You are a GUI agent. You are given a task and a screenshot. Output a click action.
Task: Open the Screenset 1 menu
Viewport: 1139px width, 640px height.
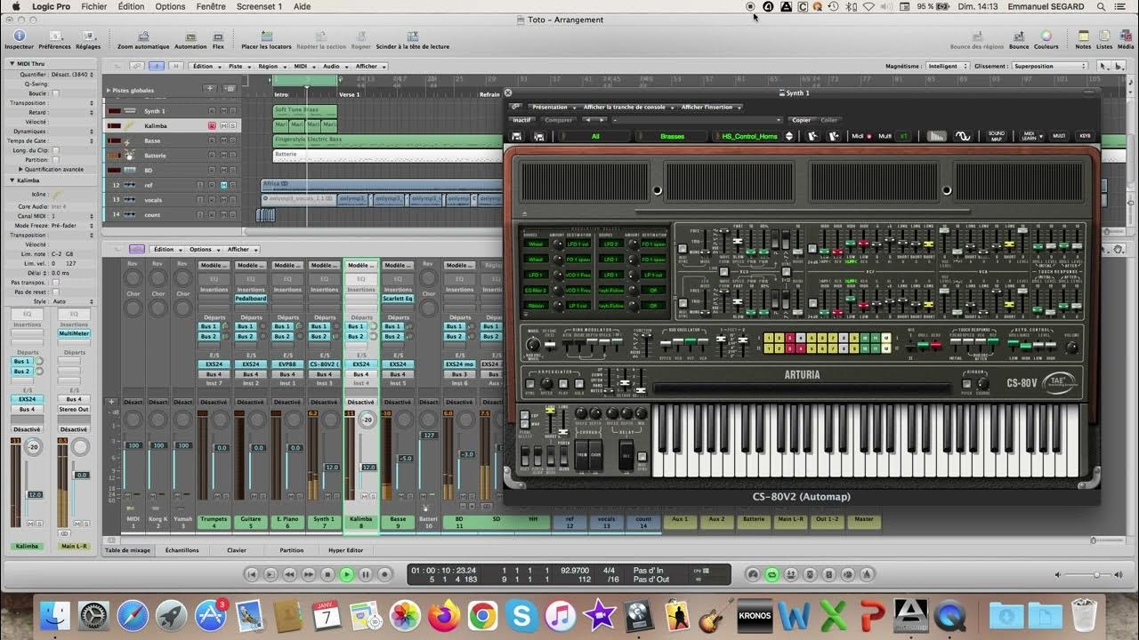[259, 6]
